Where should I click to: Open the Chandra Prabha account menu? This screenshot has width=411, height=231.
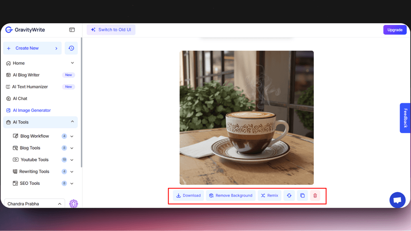coord(34,204)
